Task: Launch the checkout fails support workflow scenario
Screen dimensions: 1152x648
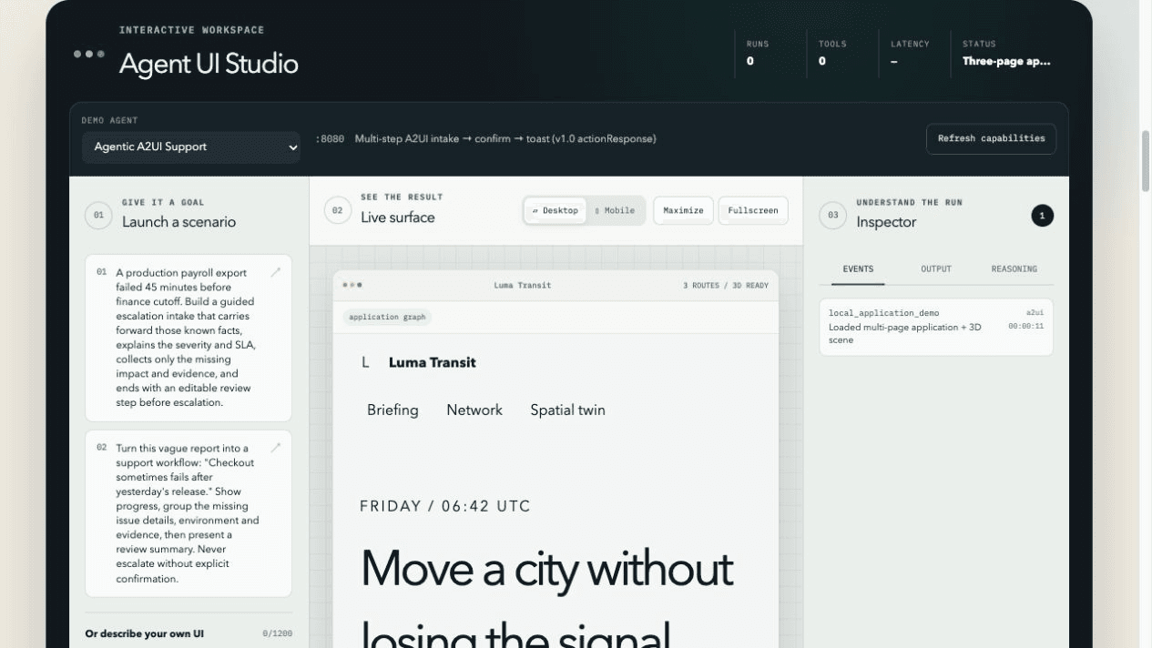Action: [x=189, y=513]
